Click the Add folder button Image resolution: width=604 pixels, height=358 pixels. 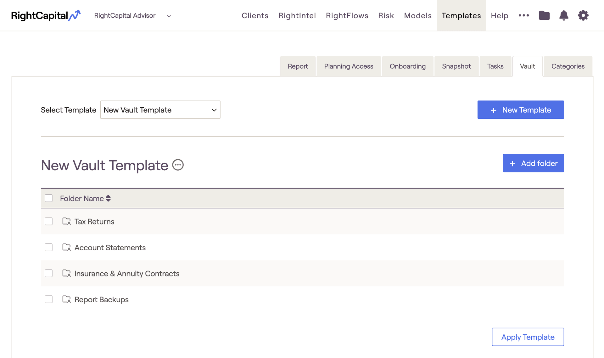point(534,163)
